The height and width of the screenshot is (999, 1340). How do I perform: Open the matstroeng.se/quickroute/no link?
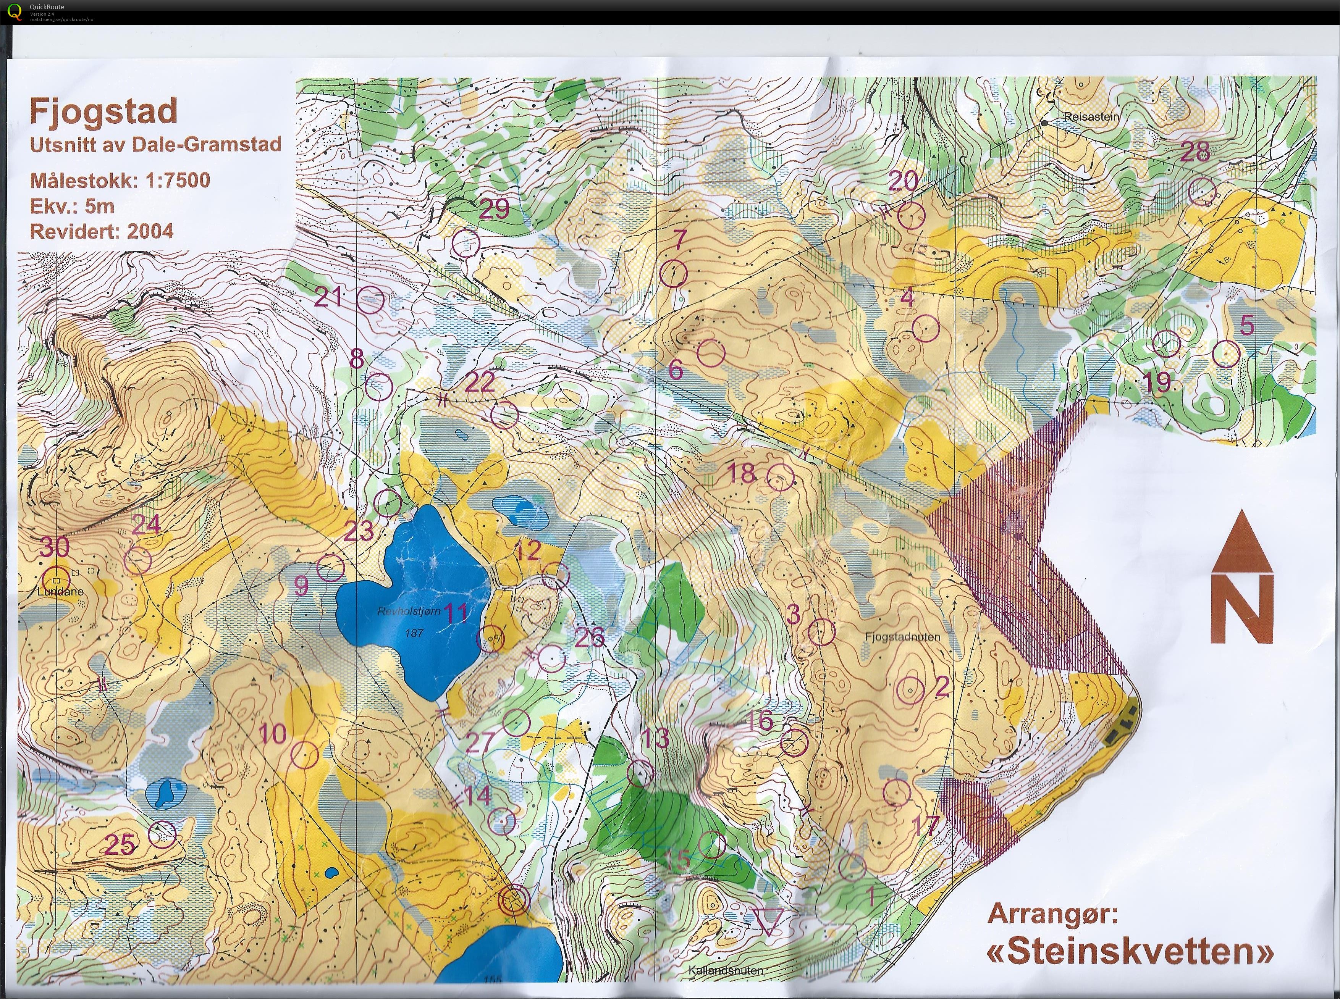[x=62, y=19]
